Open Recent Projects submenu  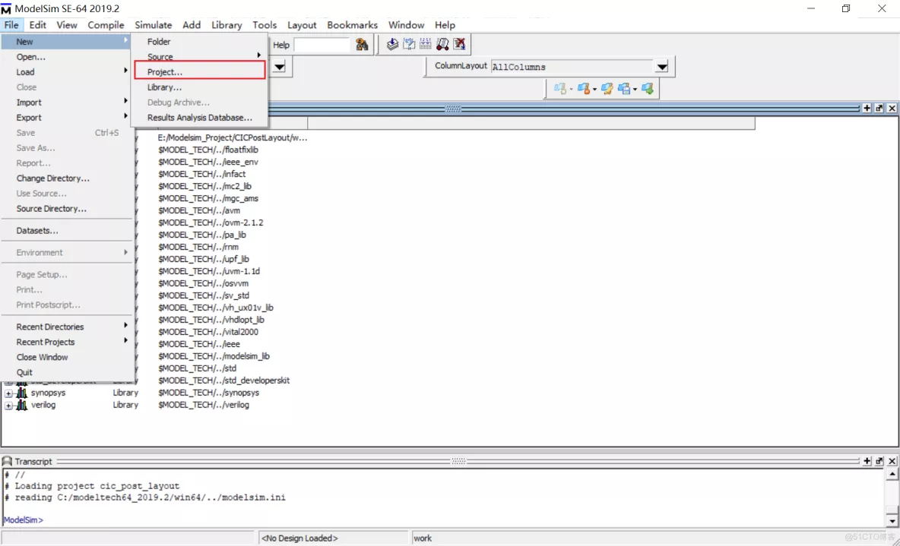[x=67, y=342]
